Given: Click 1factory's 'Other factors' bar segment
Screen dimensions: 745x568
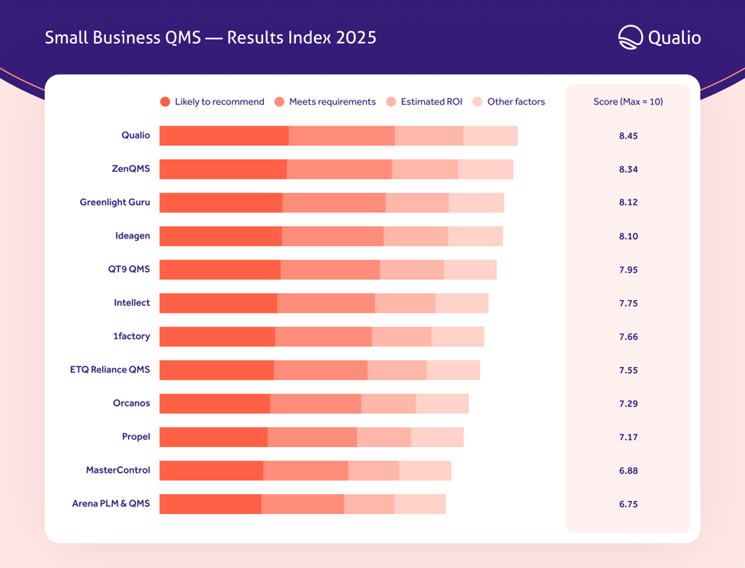Looking at the screenshot, I should [458, 337].
